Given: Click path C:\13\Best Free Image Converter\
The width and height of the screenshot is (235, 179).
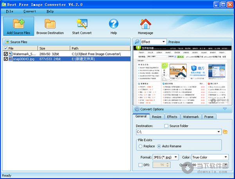Looking at the screenshot, I should point(96,54).
